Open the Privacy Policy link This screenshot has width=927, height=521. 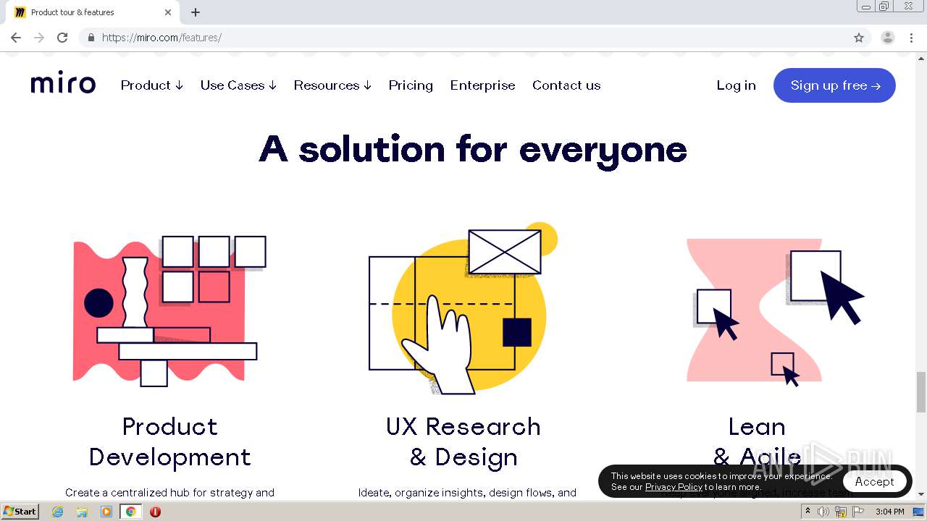(x=674, y=487)
